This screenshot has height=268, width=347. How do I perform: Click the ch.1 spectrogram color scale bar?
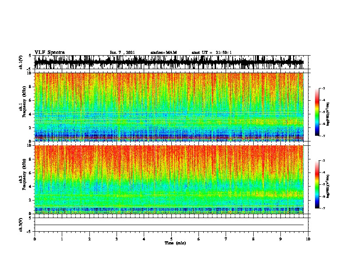(317, 112)
